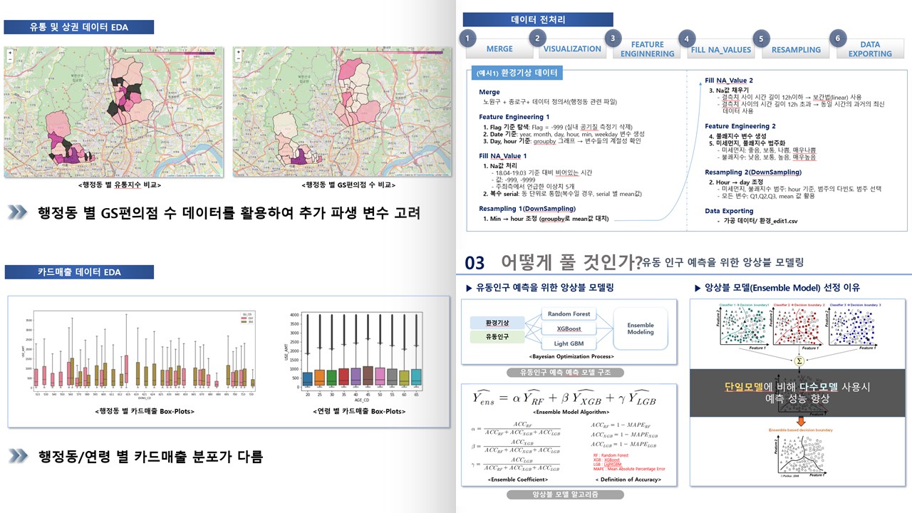Viewport: 912px width, 513px height.
Task: Click the step 3 number circle
Action: pos(612,38)
